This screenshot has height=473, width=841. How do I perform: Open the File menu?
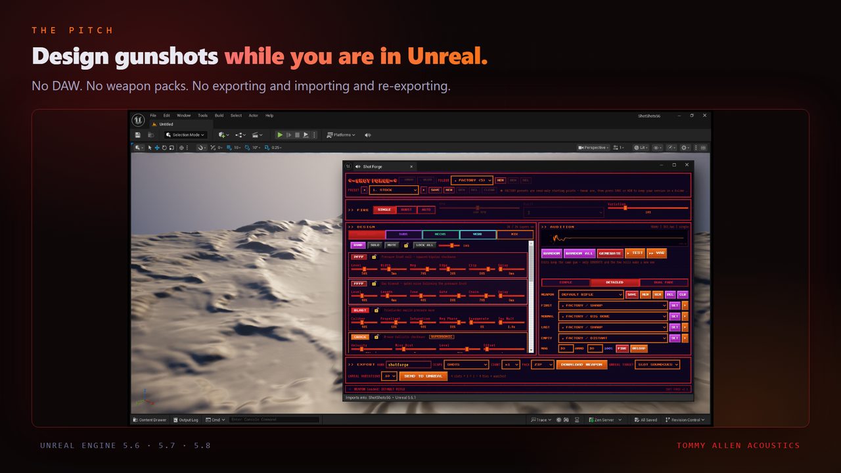[x=153, y=116]
